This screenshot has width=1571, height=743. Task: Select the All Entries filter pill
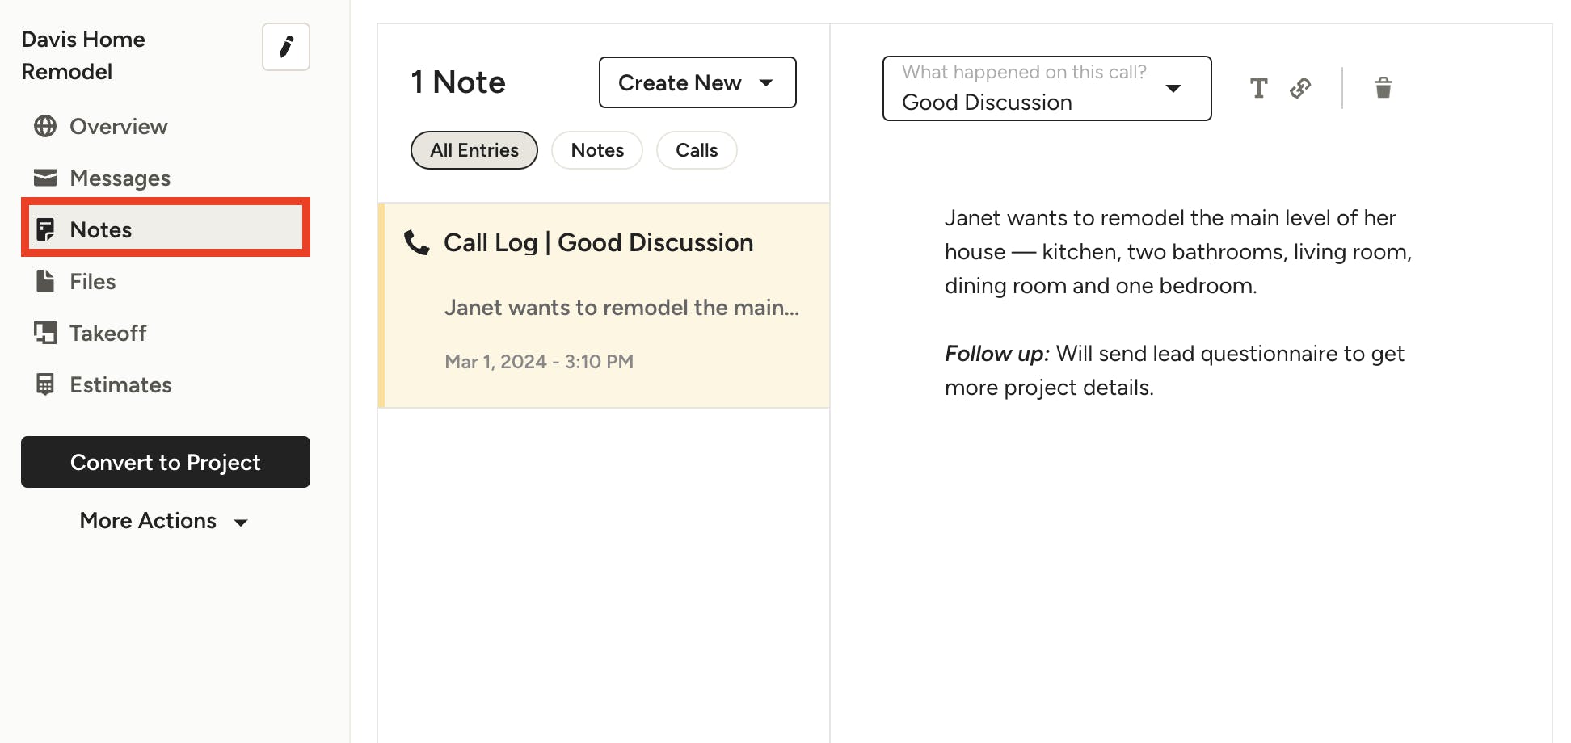coord(474,150)
